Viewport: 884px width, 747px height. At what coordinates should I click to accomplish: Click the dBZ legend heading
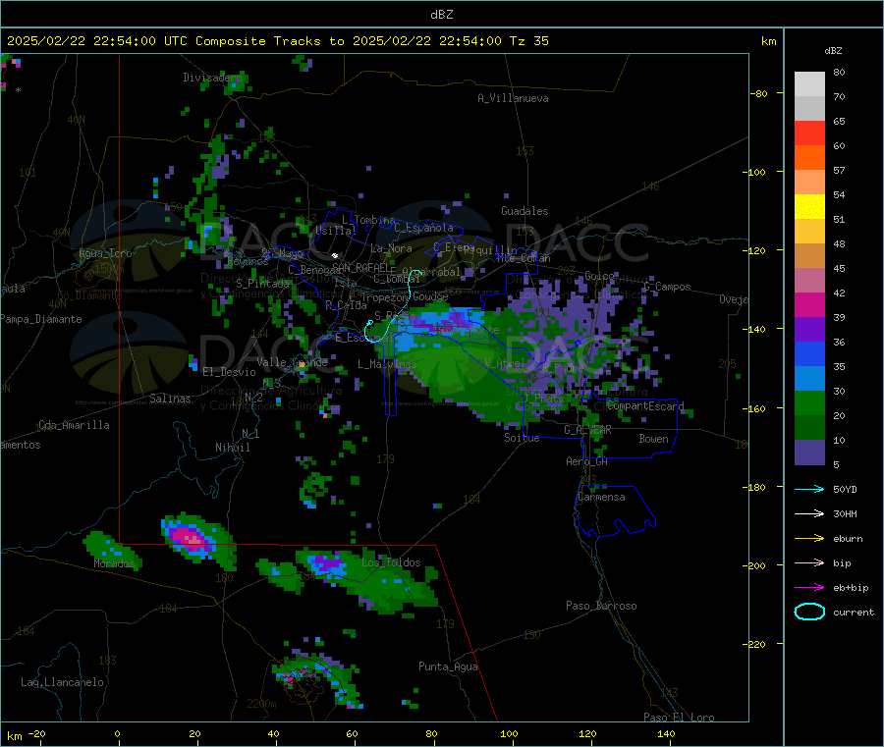tap(833, 51)
